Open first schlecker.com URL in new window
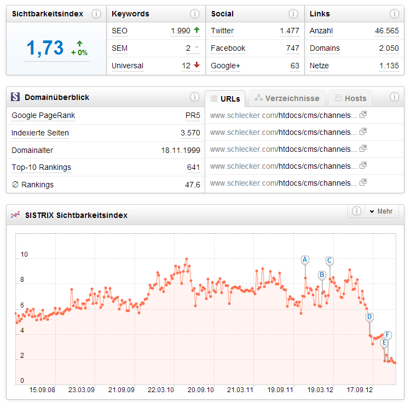This screenshot has width=411, height=408. pyautogui.click(x=363, y=115)
